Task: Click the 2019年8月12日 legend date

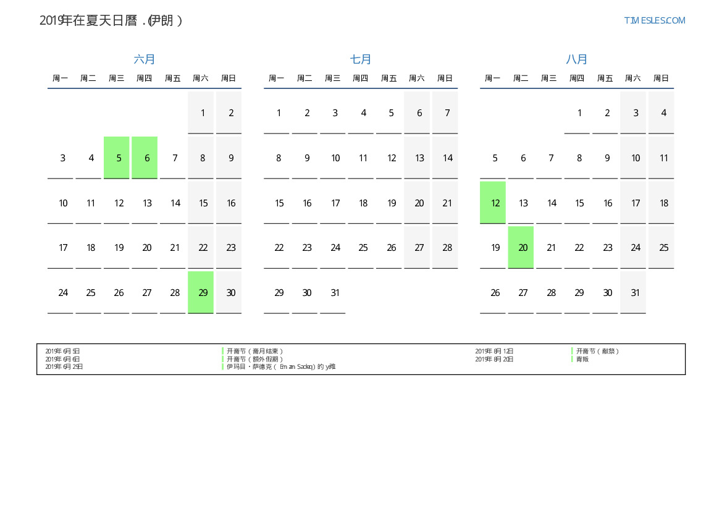Action: click(494, 351)
